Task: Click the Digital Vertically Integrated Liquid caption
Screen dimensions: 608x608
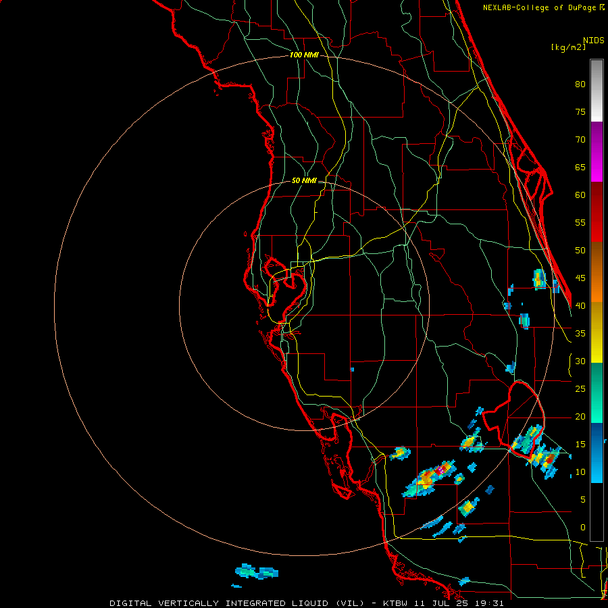Action: pos(306,603)
